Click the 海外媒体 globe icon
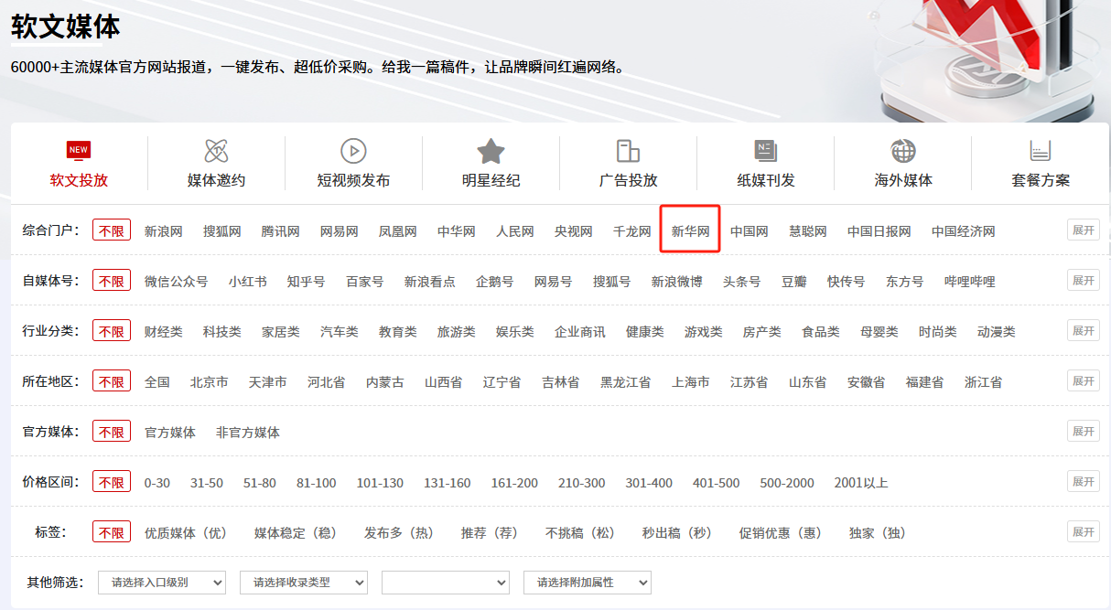 [903, 151]
